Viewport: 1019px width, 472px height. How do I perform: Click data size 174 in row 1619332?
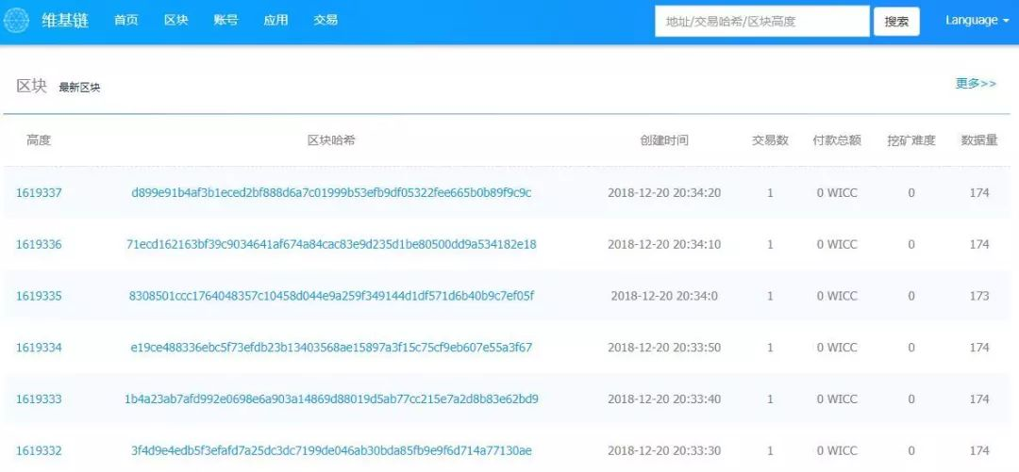coord(979,450)
